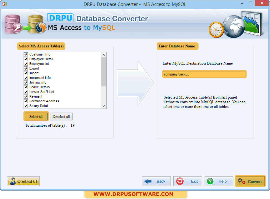Viewport: 270px width, 199px height.
Task: Uncheck the Salary Detail checkbox
Action: [26, 106]
